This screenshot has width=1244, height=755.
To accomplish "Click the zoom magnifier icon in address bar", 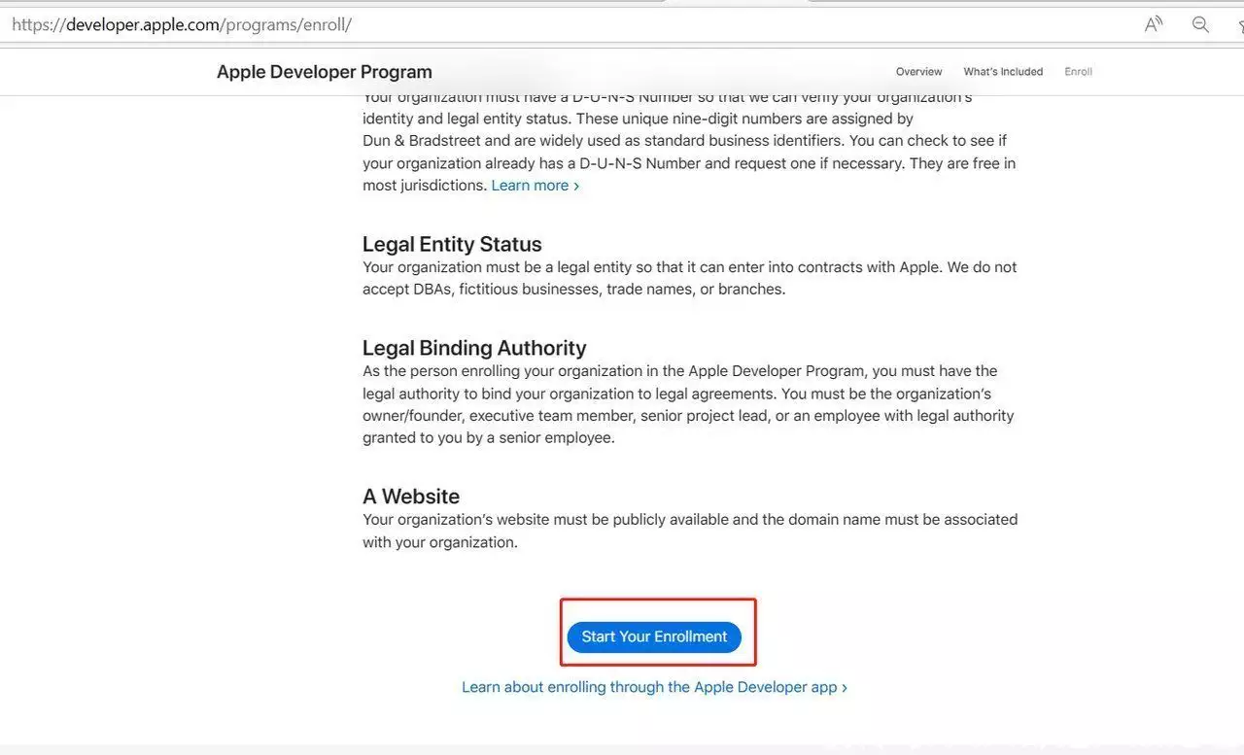I will (x=1201, y=25).
